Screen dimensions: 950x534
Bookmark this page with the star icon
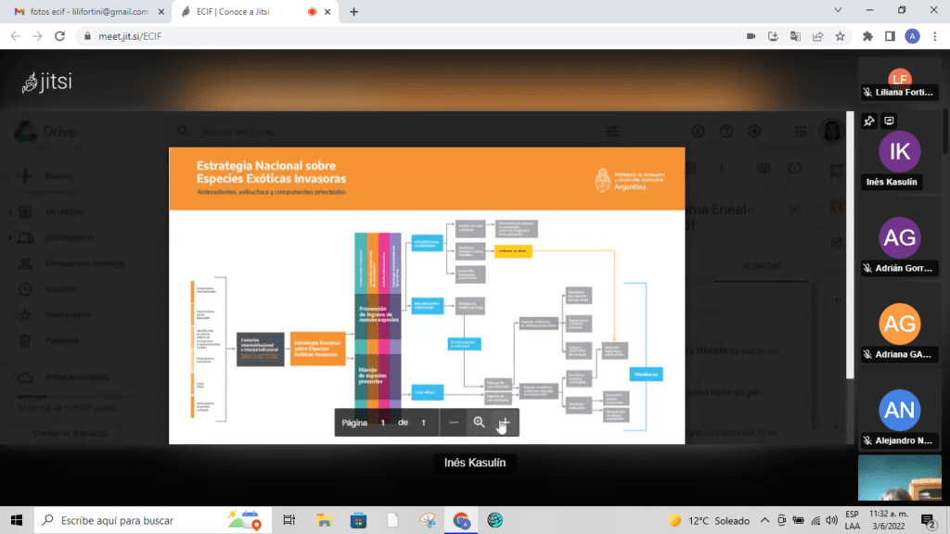coord(840,36)
